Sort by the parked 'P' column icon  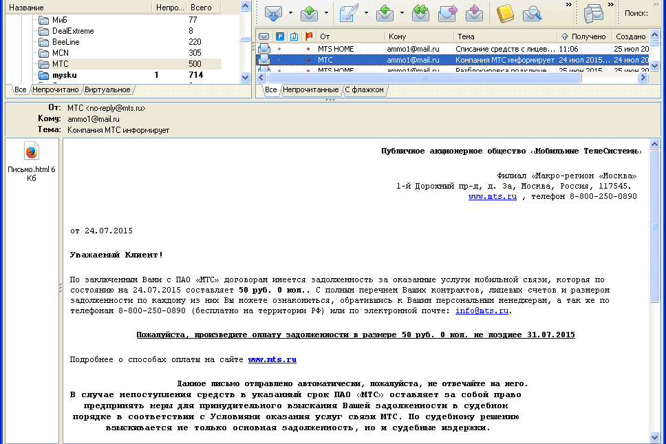pyautogui.click(x=279, y=36)
